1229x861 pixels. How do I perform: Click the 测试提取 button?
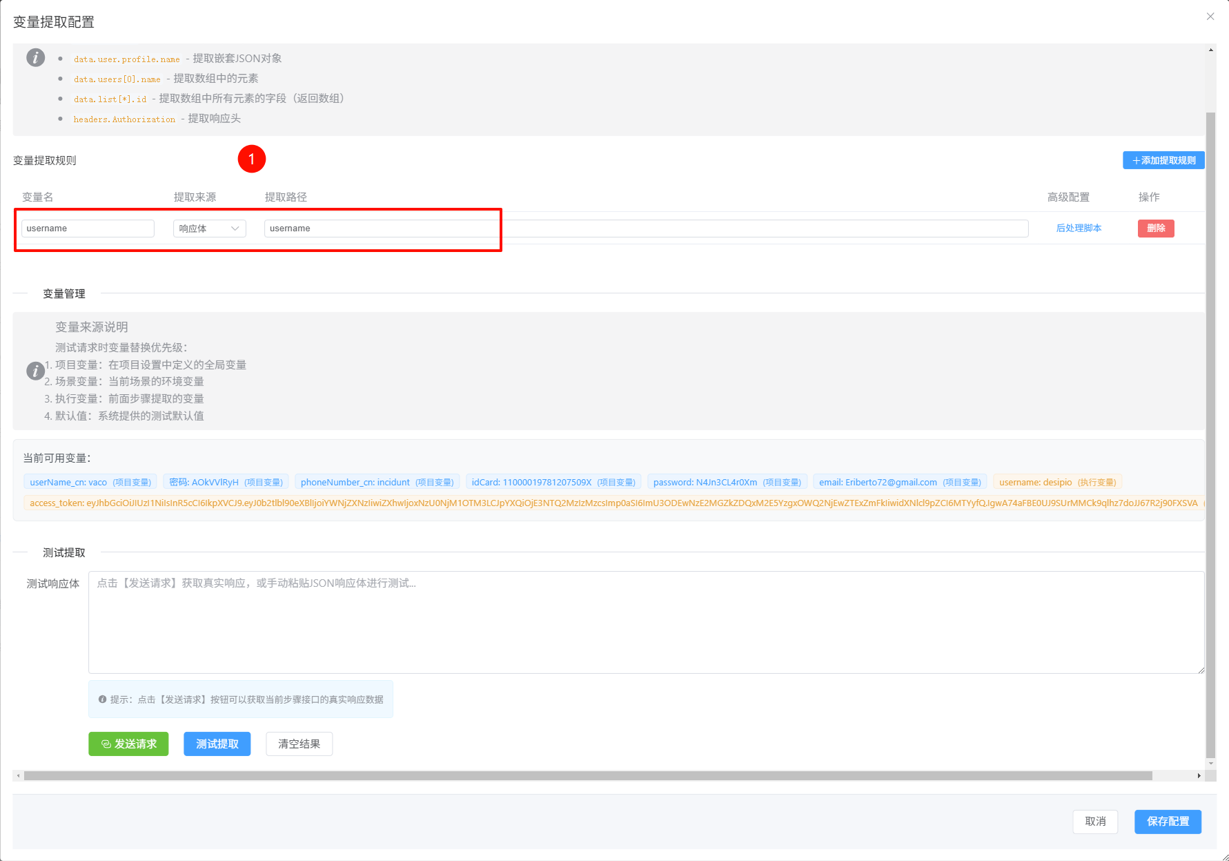(x=217, y=744)
